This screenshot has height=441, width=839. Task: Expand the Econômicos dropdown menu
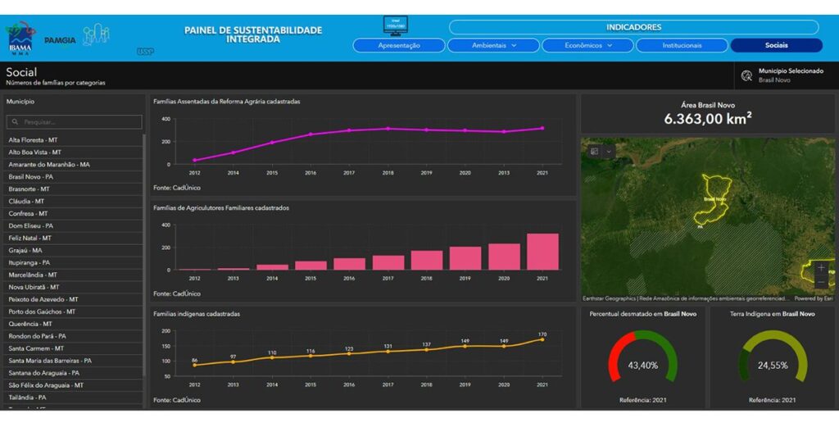point(587,45)
